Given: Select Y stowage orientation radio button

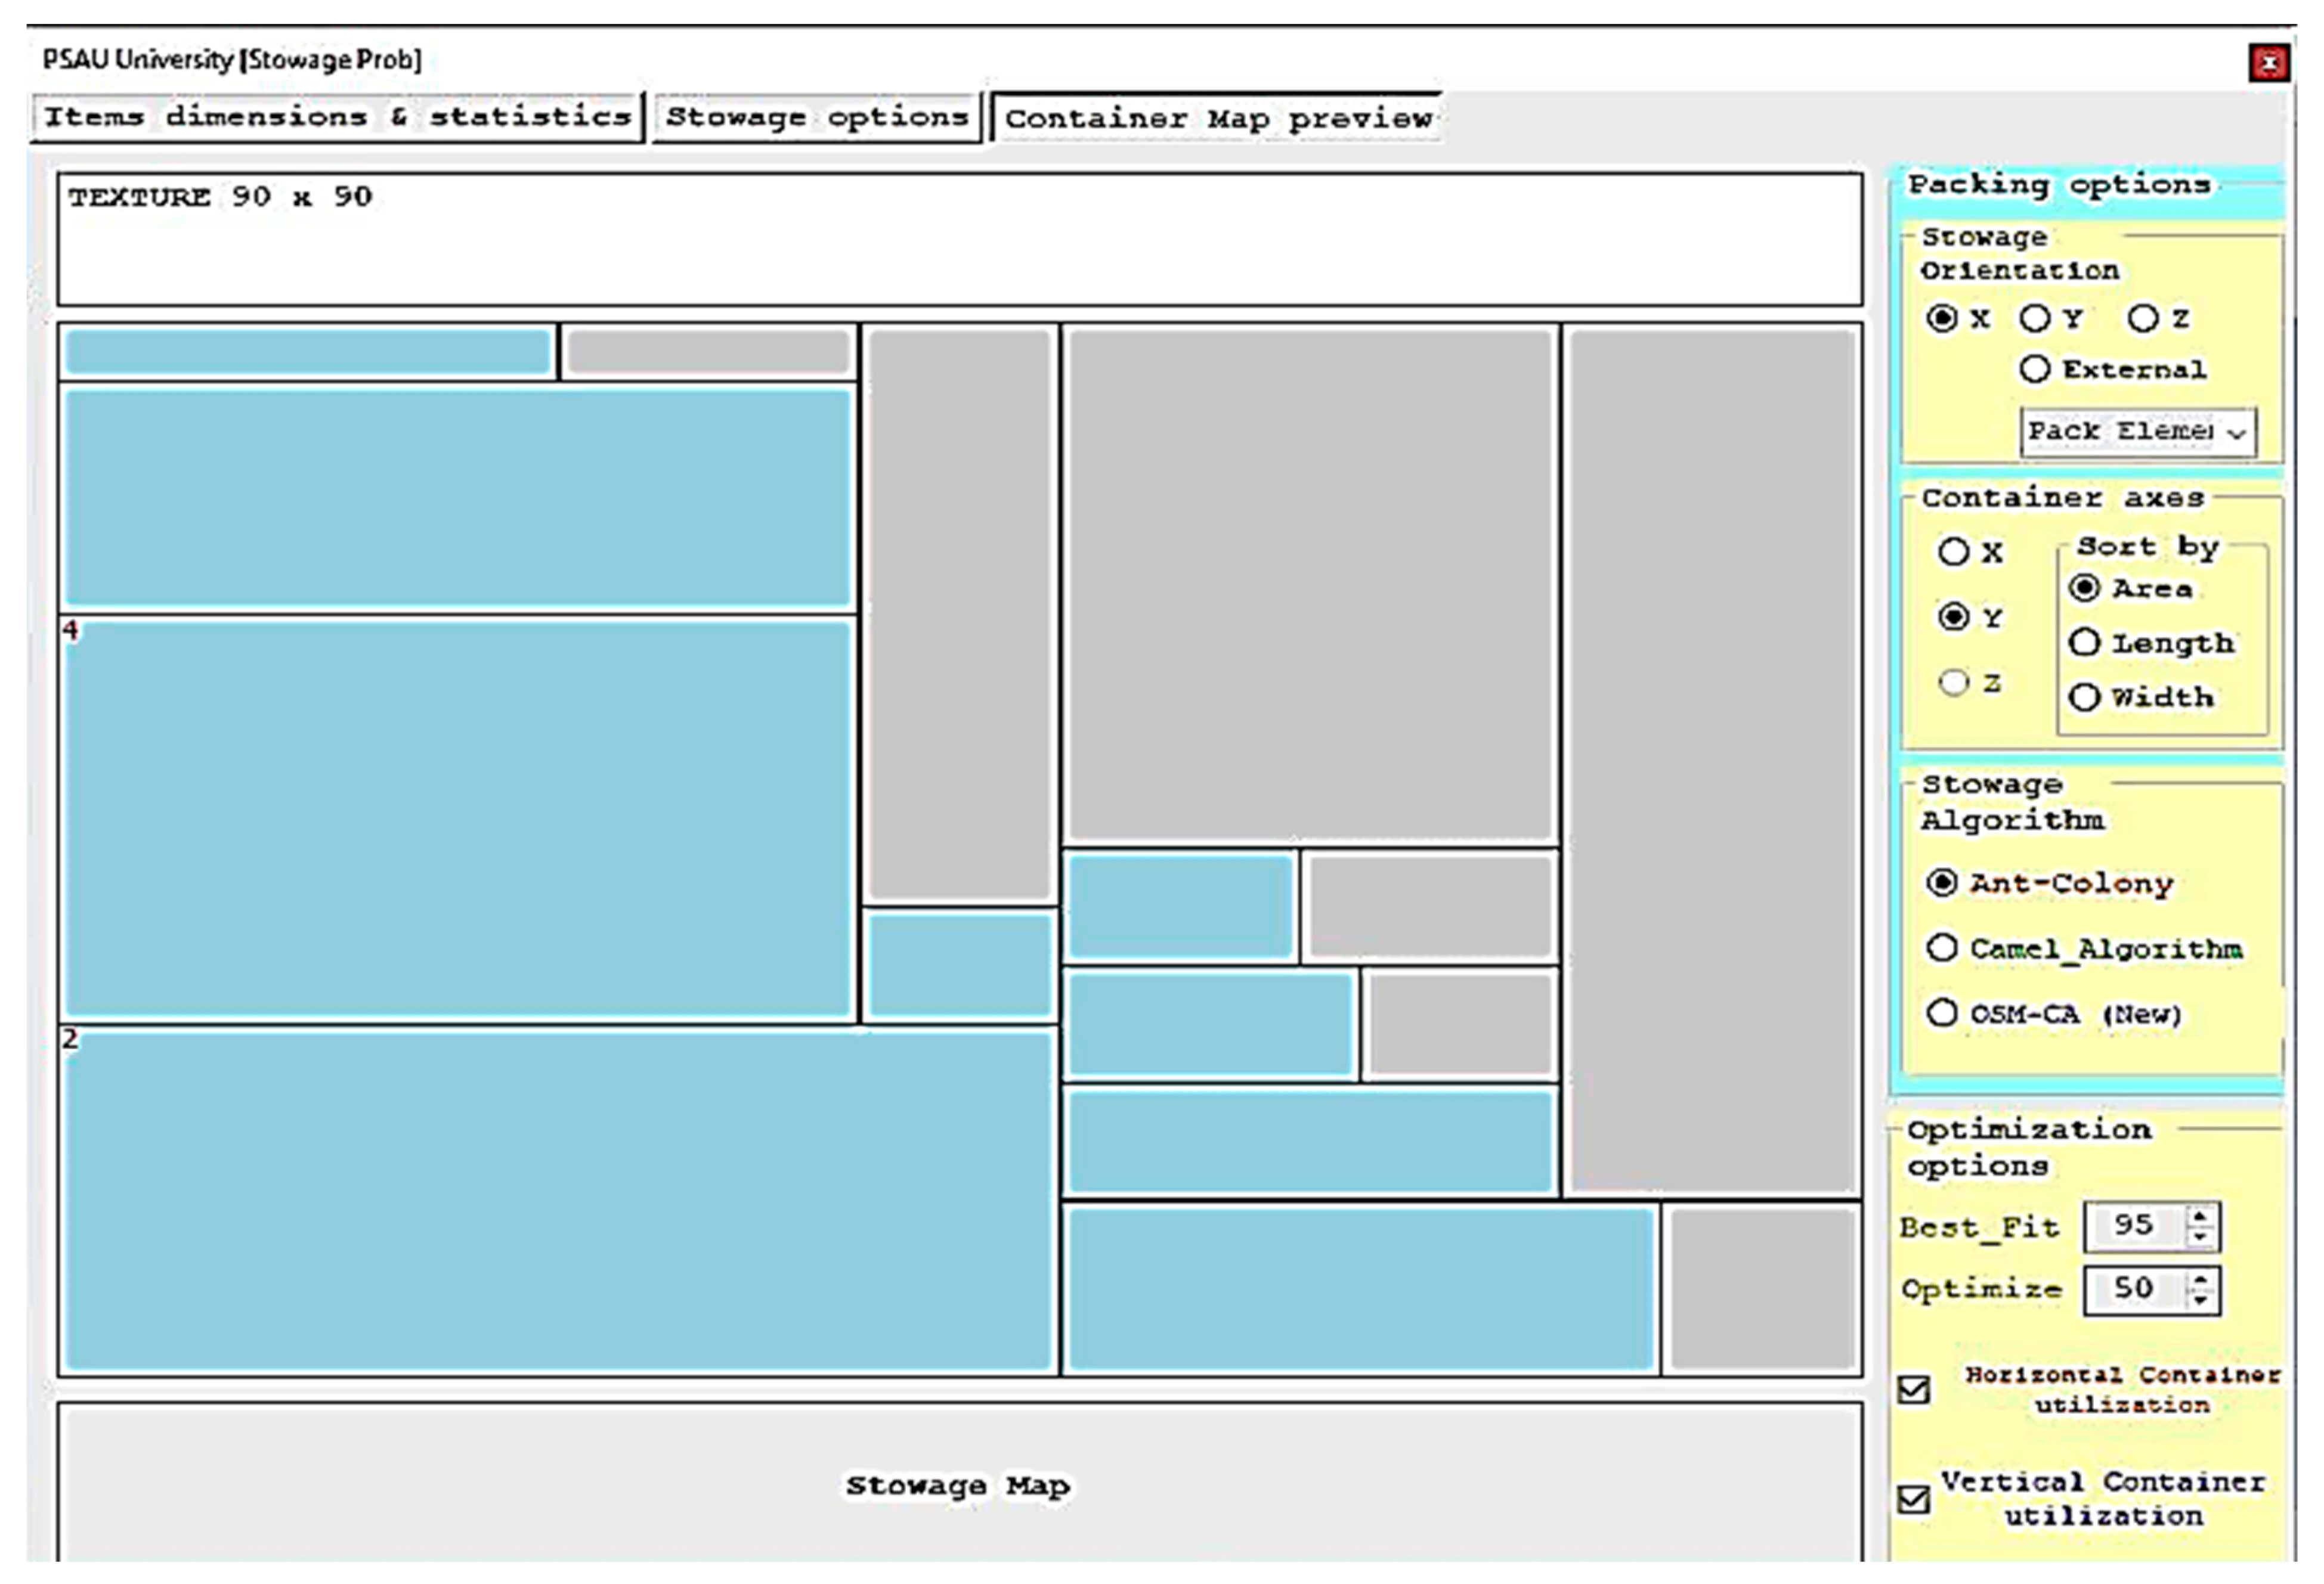Looking at the screenshot, I should [x=2034, y=319].
